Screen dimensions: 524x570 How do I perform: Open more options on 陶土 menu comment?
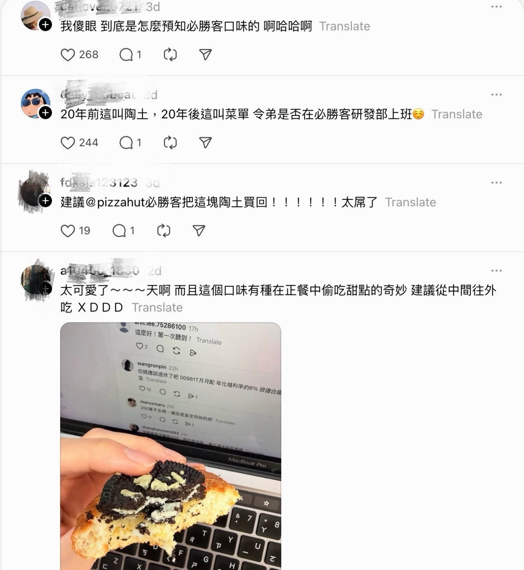[x=497, y=95]
